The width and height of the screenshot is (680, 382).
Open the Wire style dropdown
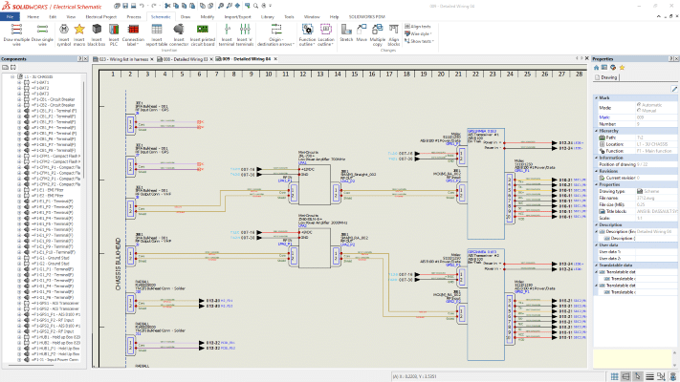click(x=422, y=34)
